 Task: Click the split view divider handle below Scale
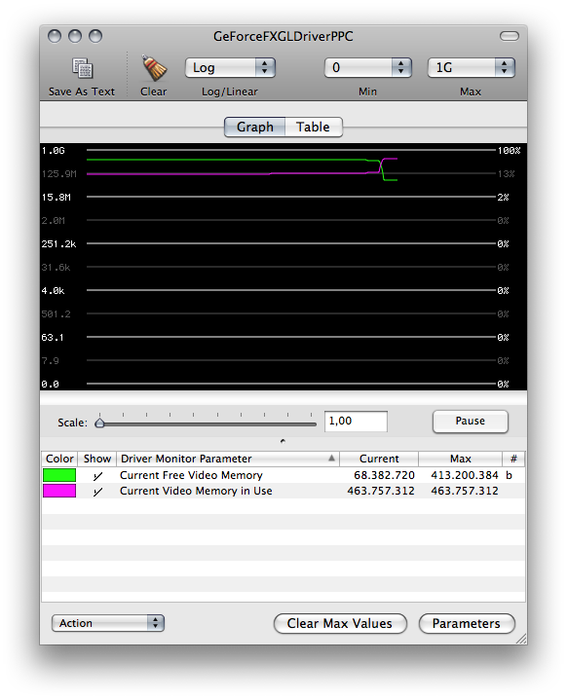tap(283, 441)
